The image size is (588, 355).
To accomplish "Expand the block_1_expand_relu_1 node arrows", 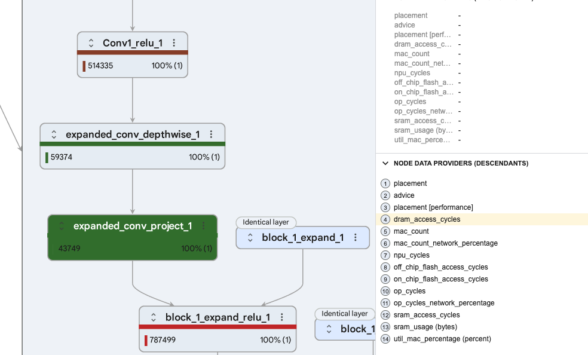I will pyautogui.click(x=154, y=317).
